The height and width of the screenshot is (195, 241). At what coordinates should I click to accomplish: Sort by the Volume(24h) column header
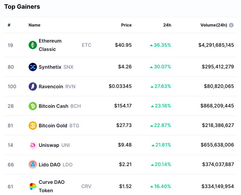(x=213, y=25)
